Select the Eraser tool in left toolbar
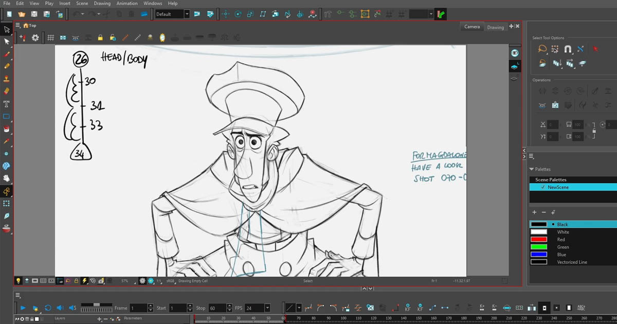This screenshot has height=324, width=617. tap(7, 91)
